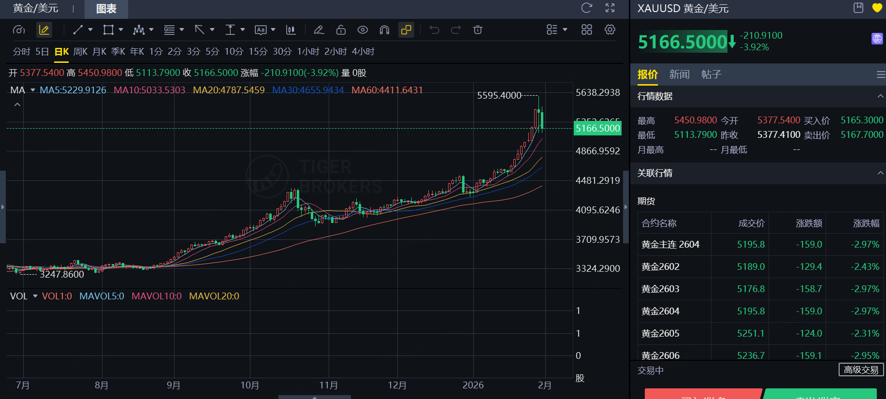The width and height of the screenshot is (886, 399).
Task: Open the VOL indicator dropdown arrow
Action: pyautogui.click(x=35, y=296)
